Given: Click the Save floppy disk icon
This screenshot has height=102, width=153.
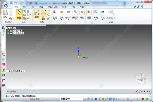Looking at the screenshot, I should (x=11, y=3).
